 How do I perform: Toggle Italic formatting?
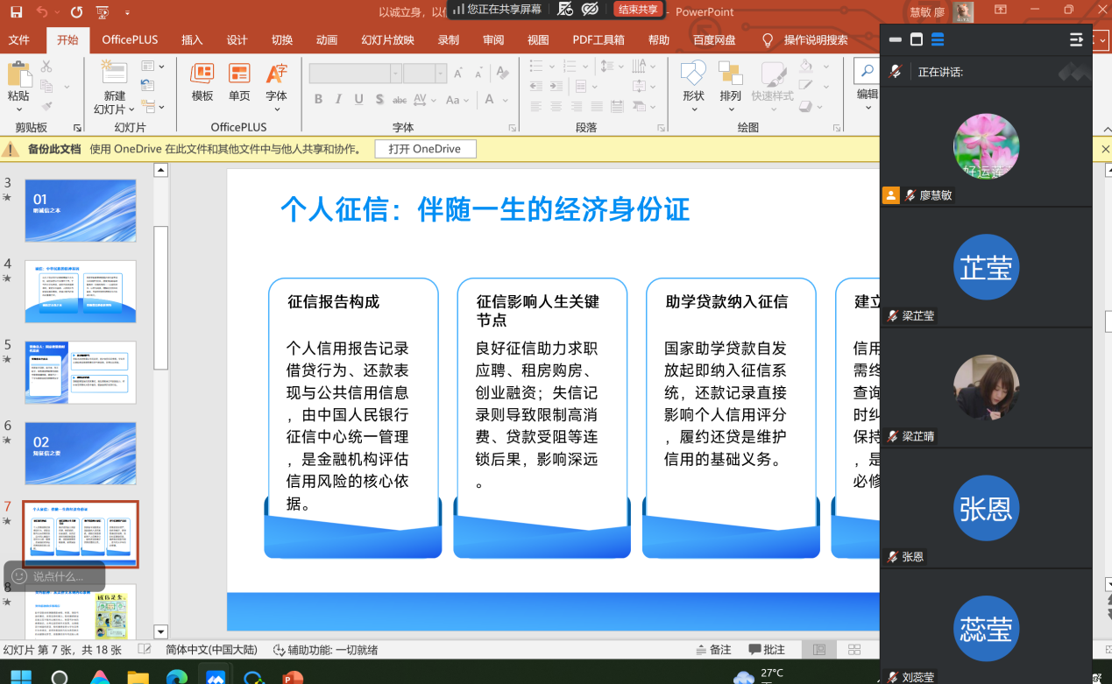tap(338, 100)
